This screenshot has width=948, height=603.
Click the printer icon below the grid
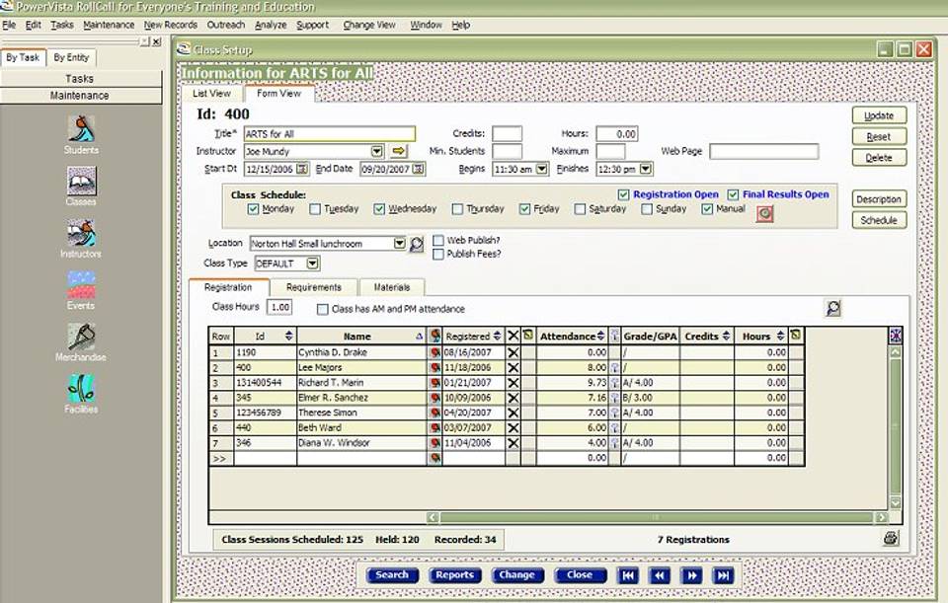click(890, 539)
